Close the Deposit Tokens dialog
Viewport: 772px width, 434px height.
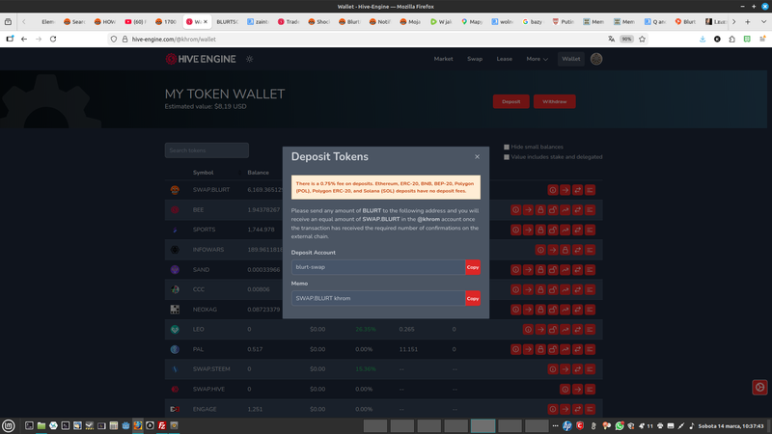click(x=477, y=156)
